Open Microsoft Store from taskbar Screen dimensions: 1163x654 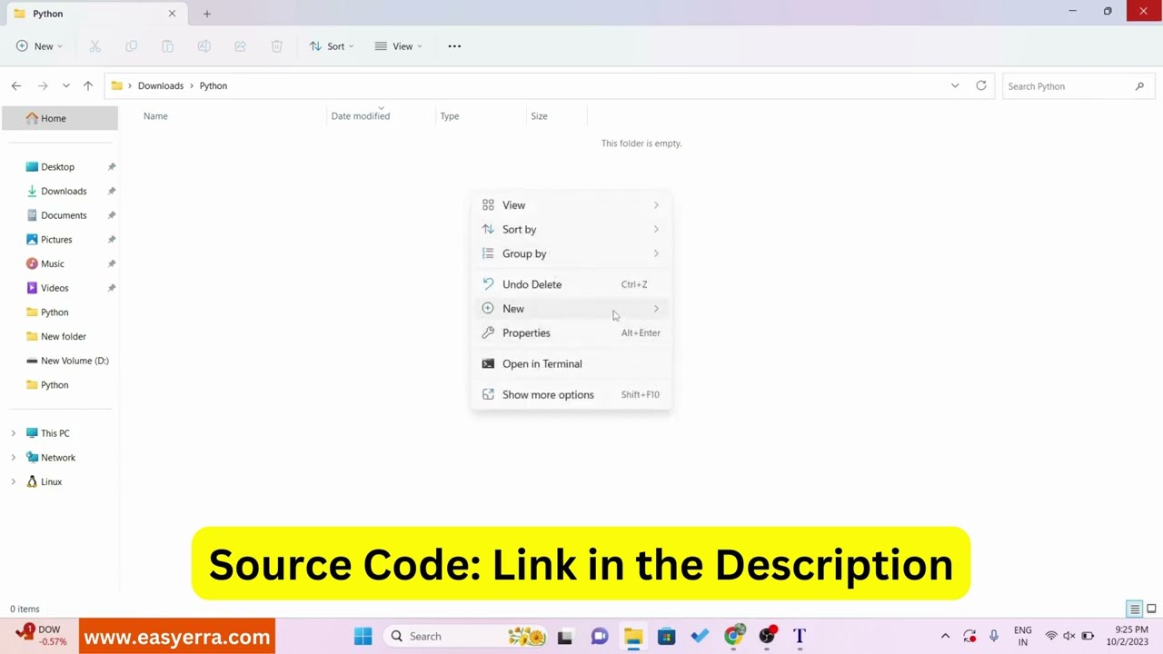pyautogui.click(x=666, y=636)
